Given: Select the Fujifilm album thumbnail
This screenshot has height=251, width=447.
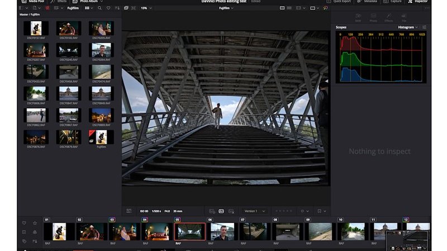Looking at the screenshot, I should [x=101, y=137].
